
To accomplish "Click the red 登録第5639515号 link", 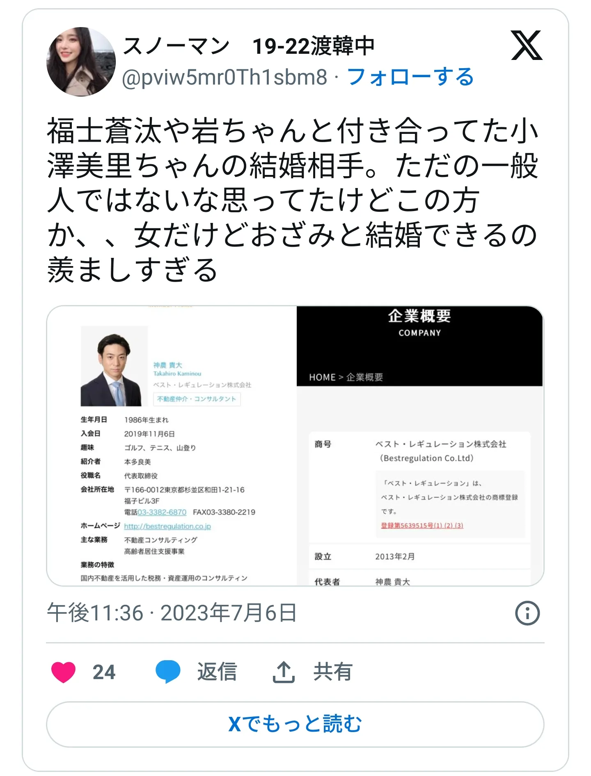I will (x=422, y=526).
